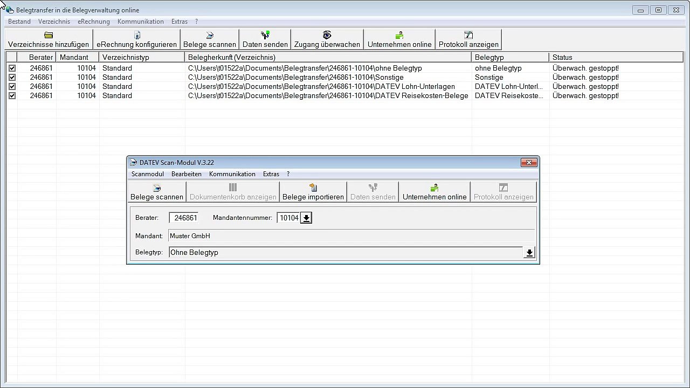Click Mandantennummer field showing 10104
This screenshot has width=690, height=388.
[289, 218]
